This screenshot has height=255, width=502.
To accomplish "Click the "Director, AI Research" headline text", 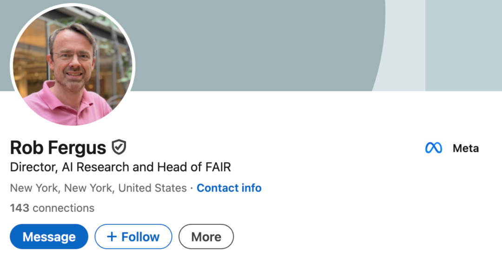I will coord(70,167).
